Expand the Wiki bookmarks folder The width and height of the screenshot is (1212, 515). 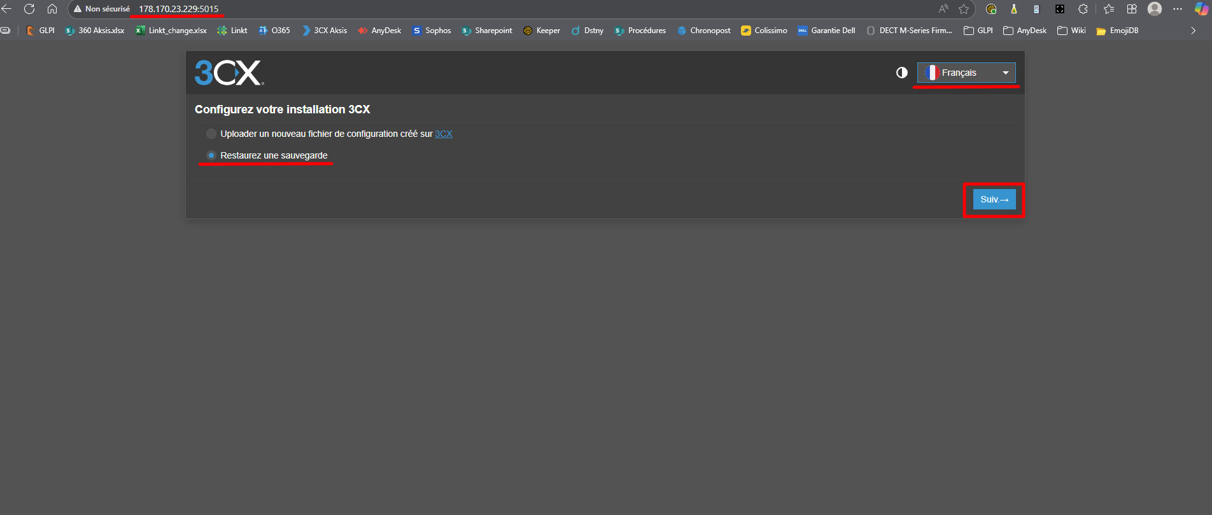(x=1071, y=31)
